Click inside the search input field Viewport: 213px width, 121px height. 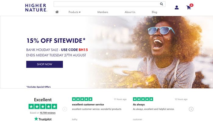106,4
